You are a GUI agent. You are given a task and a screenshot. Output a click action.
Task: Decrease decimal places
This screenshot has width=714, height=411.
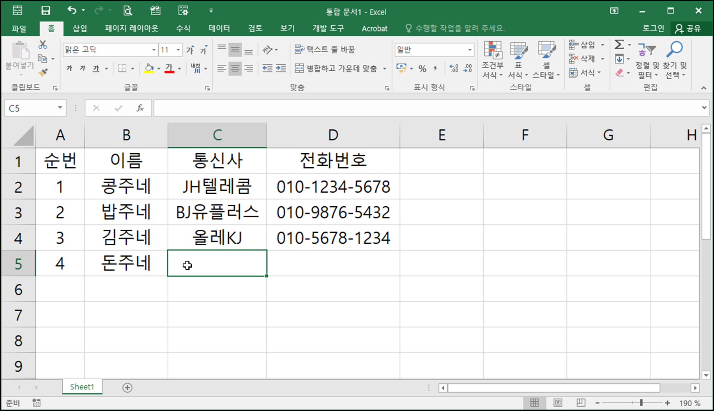(x=467, y=69)
